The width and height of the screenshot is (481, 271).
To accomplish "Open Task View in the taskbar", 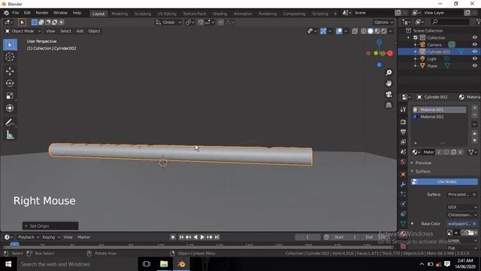I will tap(147, 264).
